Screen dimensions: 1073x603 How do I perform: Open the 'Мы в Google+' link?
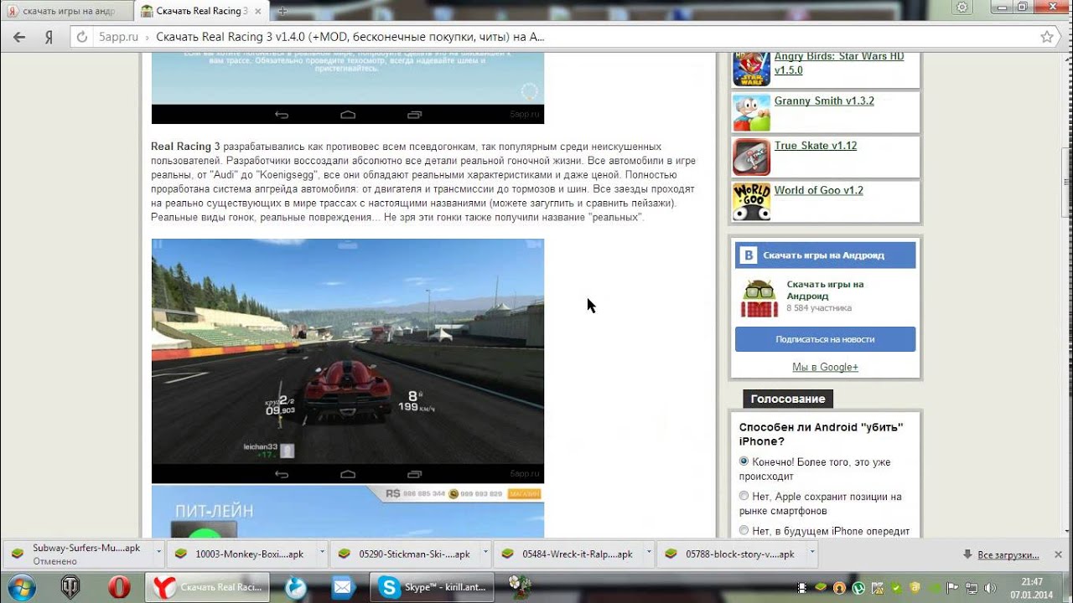click(825, 367)
